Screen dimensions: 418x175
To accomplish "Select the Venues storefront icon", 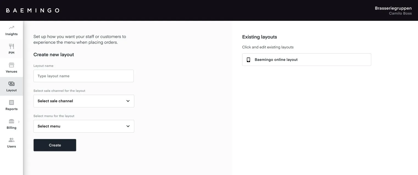I will point(12,65).
